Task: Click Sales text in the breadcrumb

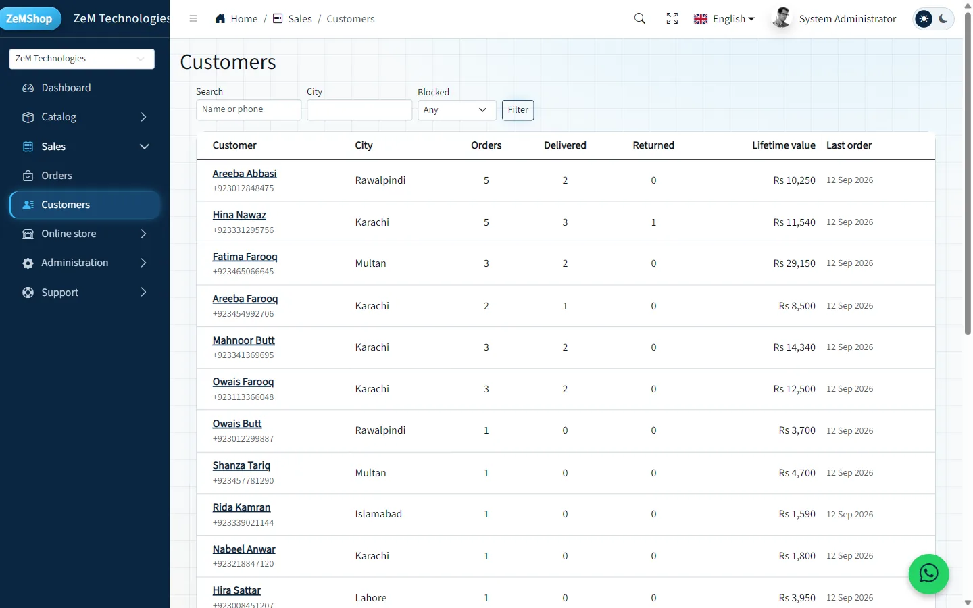Action: tap(300, 19)
